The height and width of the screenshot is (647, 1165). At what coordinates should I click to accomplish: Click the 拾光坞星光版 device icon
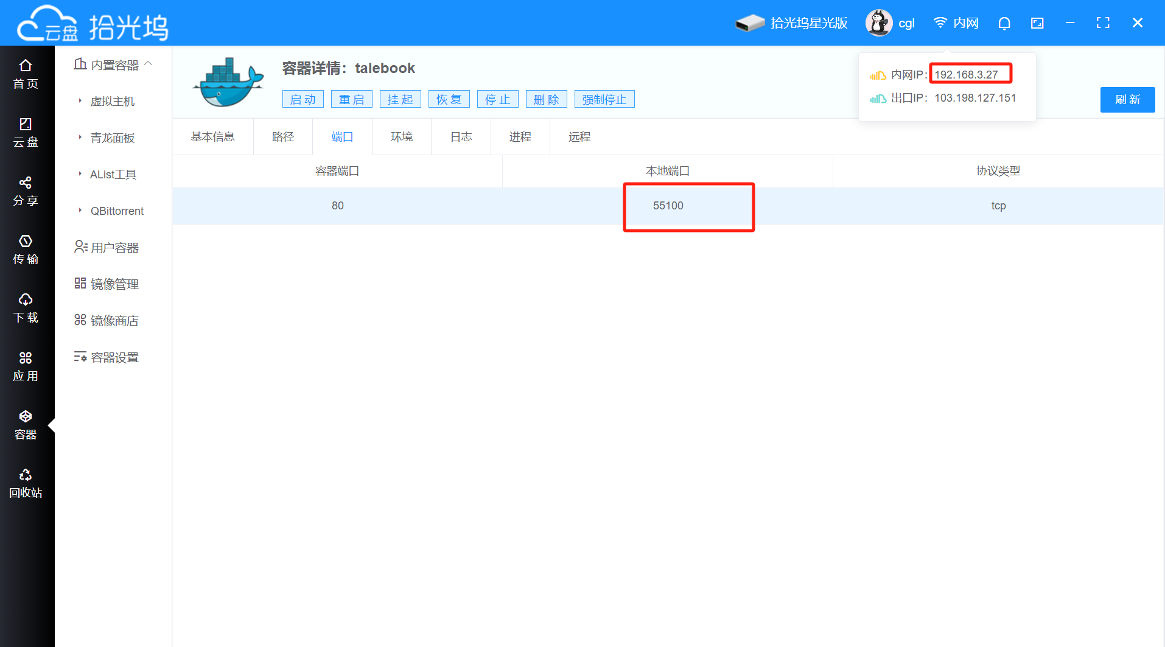point(750,23)
